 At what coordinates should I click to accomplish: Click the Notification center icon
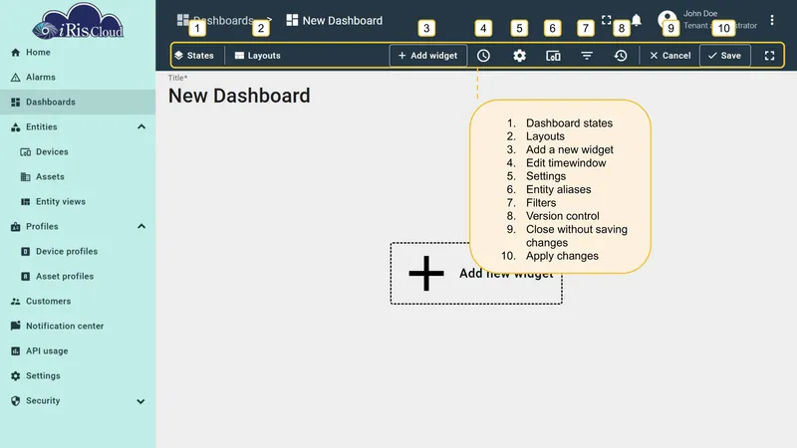(x=15, y=326)
